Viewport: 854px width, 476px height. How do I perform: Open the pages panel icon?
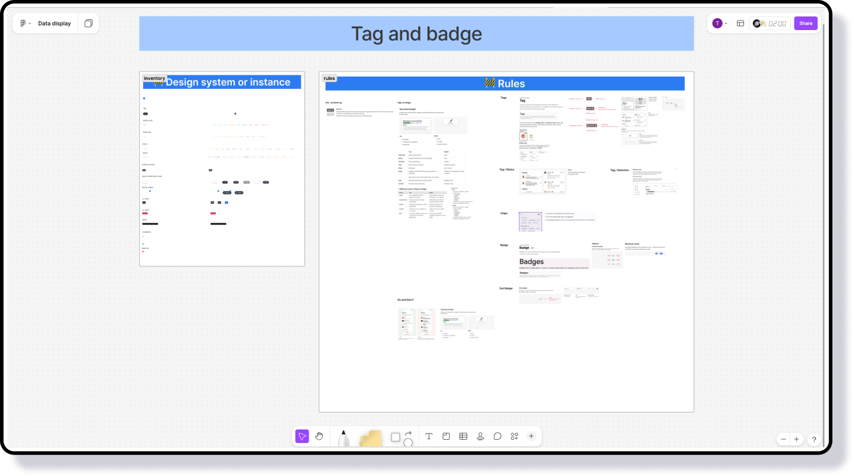(x=89, y=23)
